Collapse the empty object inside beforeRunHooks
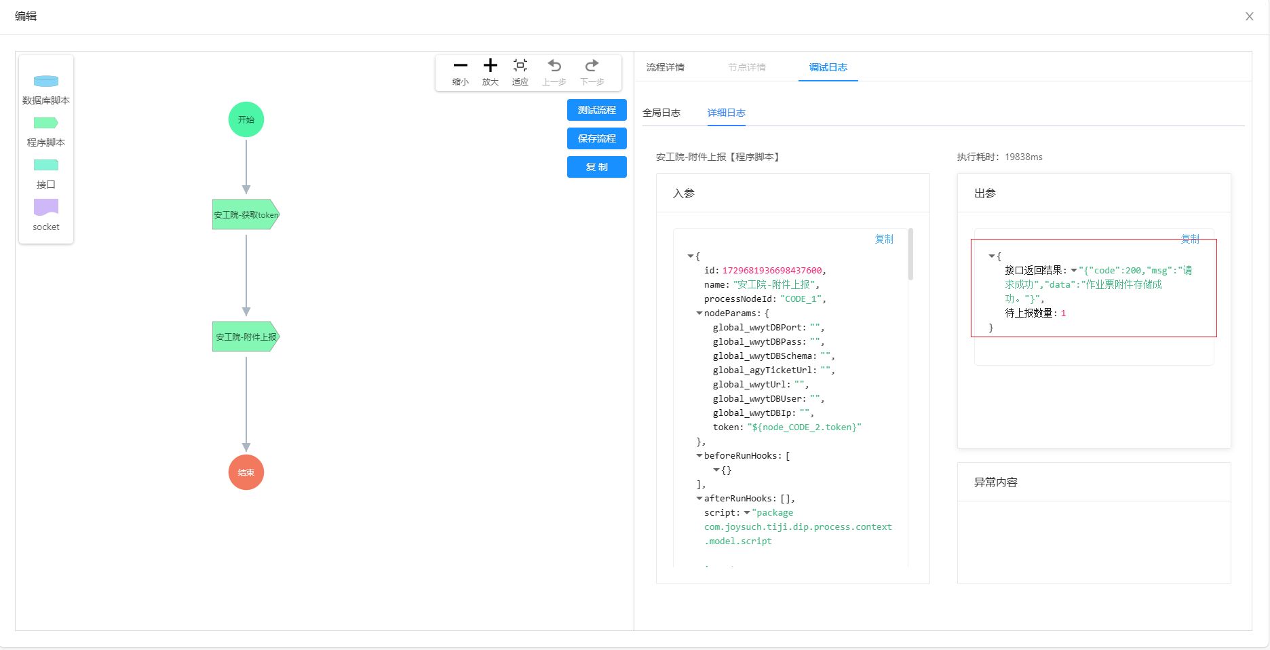Screen dimensions: 1270x650 click(716, 470)
